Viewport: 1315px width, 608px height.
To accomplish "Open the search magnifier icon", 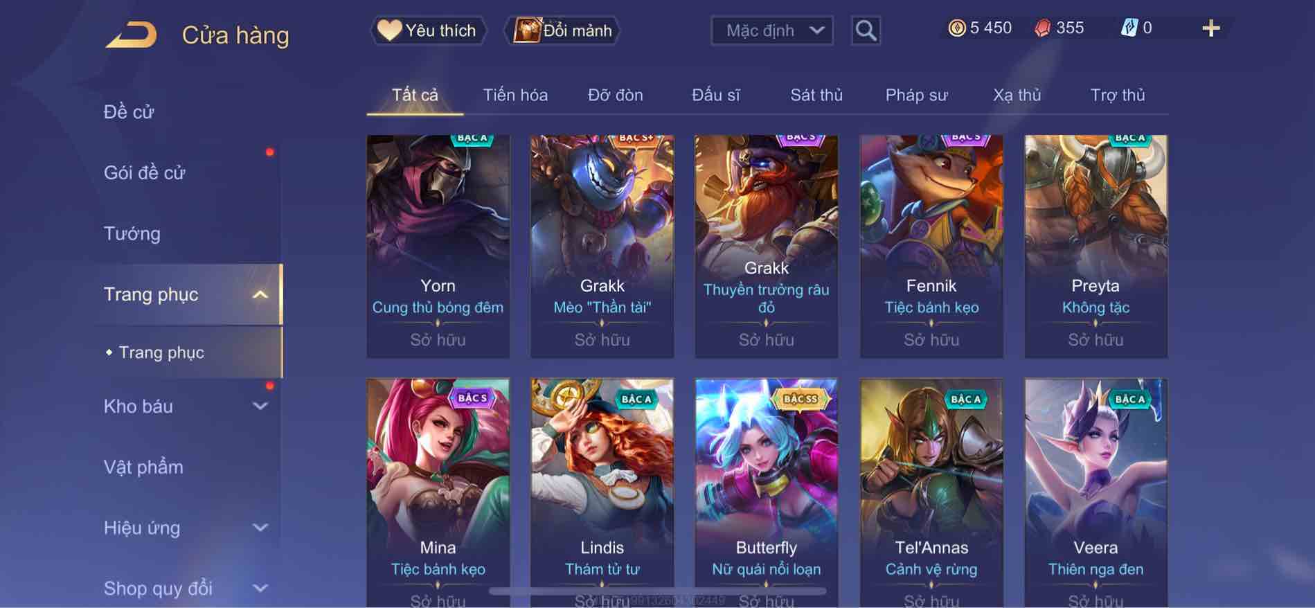I will pyautogui.click(x=866, y=30).
